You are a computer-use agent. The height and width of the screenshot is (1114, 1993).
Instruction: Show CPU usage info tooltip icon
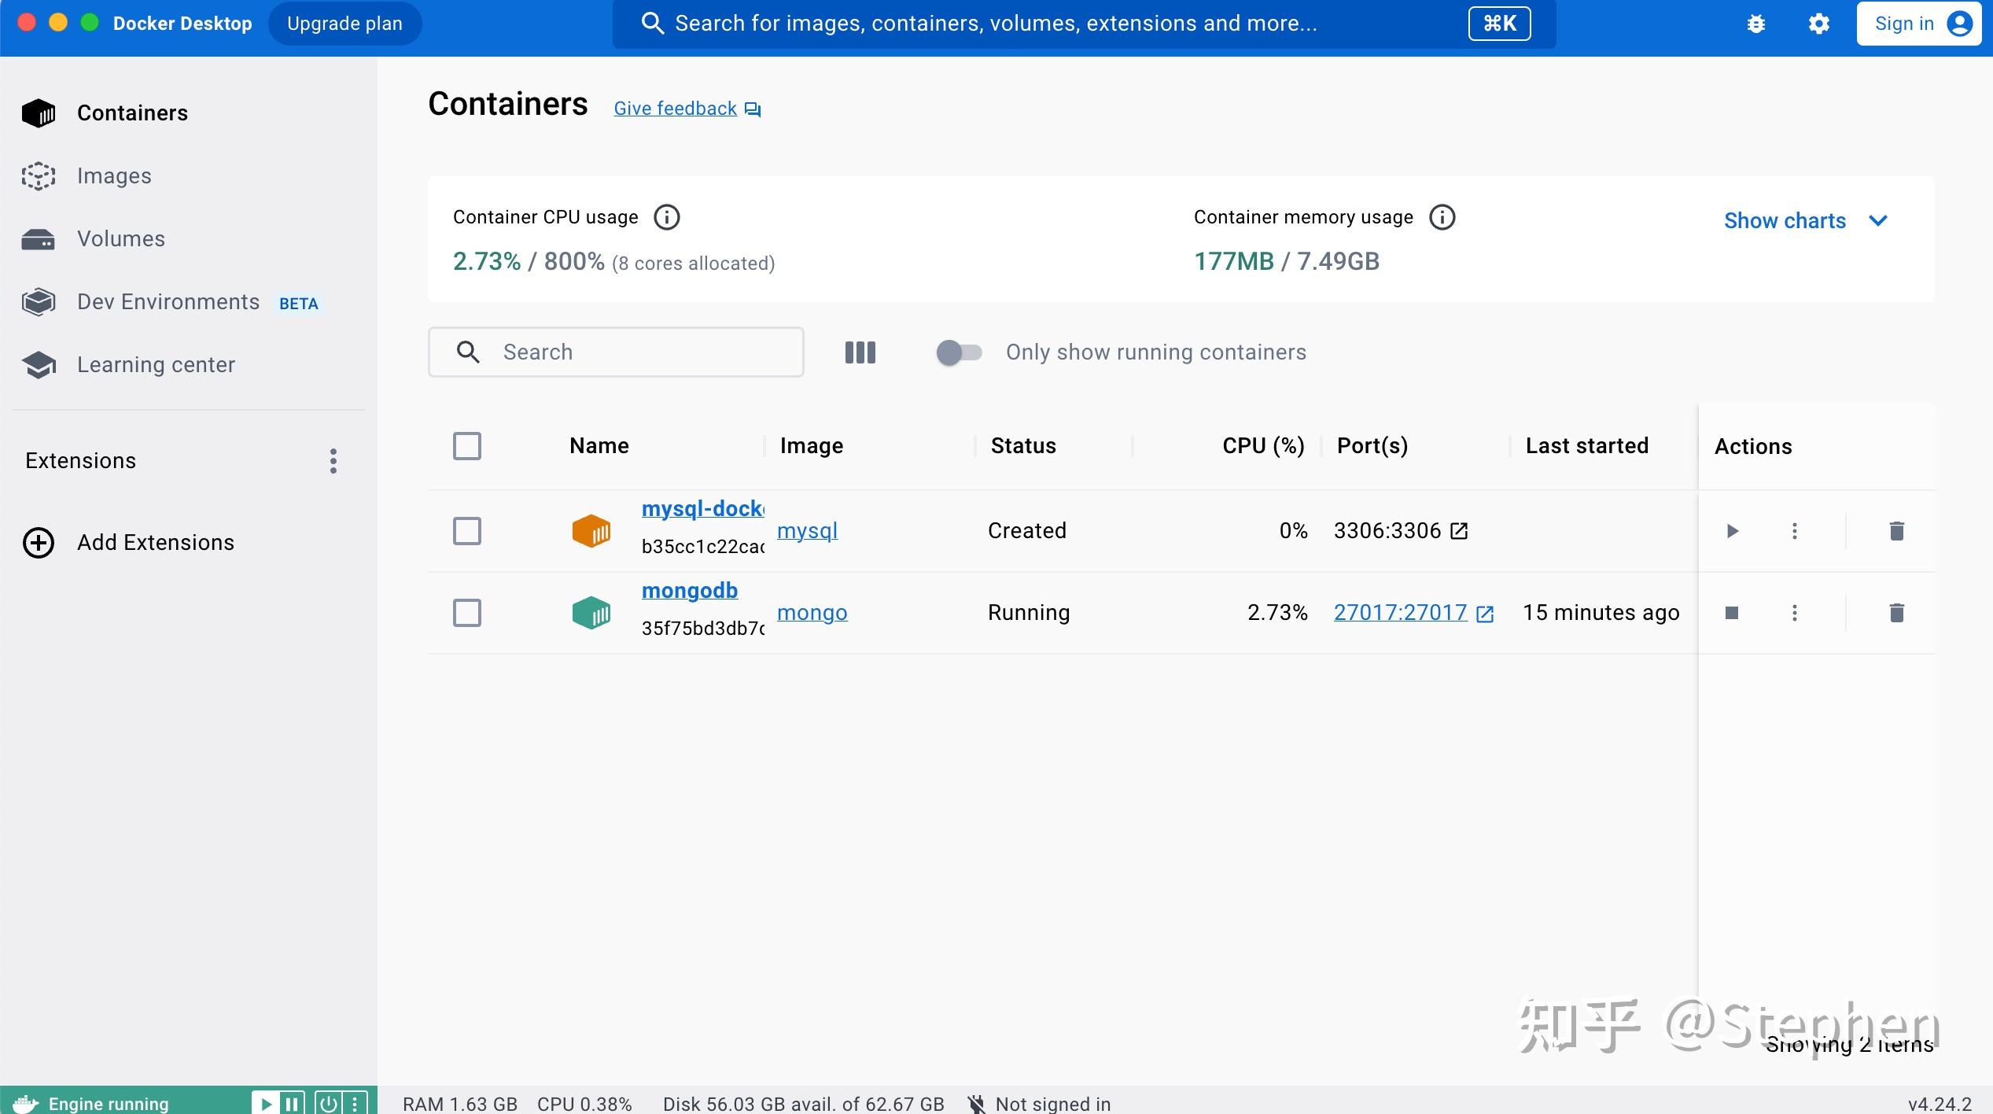667,217
